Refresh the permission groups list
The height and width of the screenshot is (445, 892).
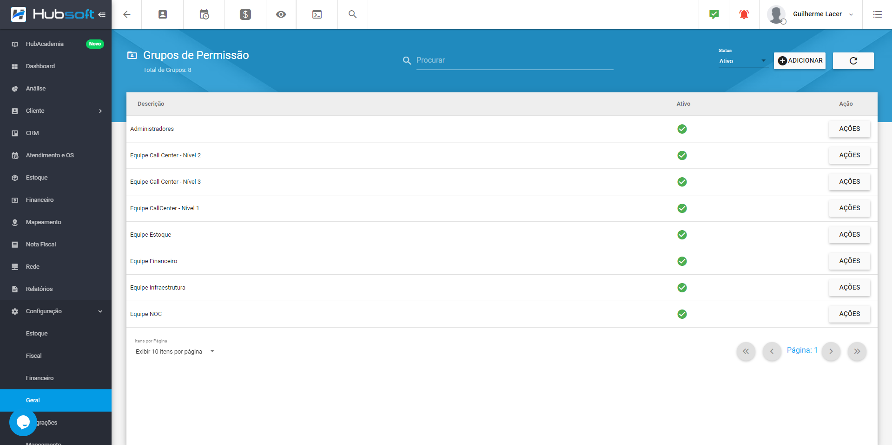tap(853, 61)
